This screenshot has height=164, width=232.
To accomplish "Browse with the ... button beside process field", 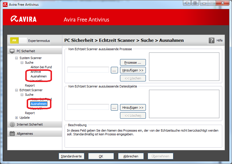I will [114, 70].
